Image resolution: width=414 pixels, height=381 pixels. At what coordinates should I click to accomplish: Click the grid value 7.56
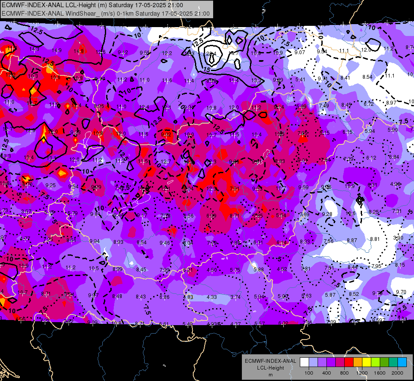coord(329,241)
